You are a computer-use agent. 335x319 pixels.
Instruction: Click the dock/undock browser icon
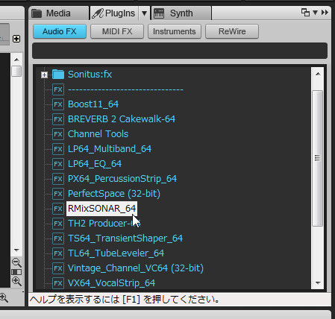(305, 13)
